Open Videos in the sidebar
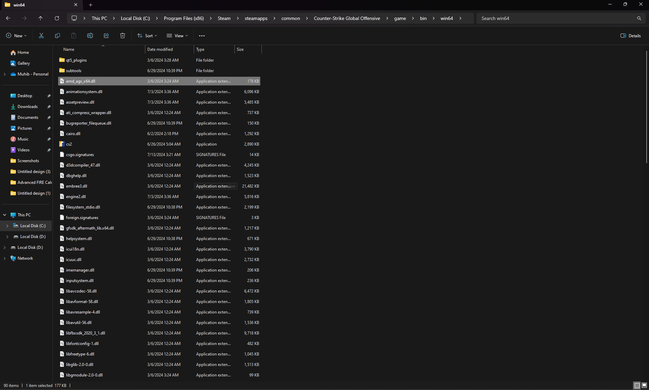 pyautogui.click(x=23, y=150)
